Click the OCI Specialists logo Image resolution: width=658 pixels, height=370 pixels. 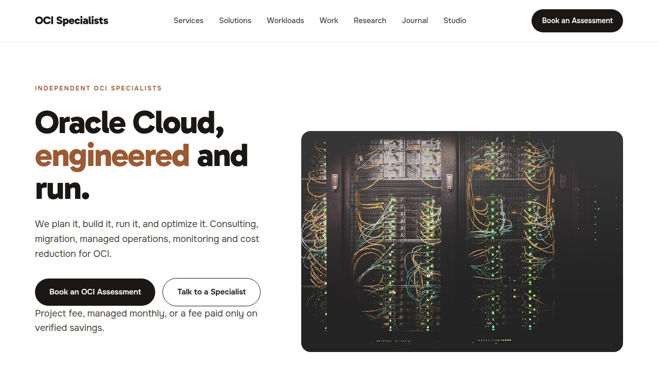[71, 21]
